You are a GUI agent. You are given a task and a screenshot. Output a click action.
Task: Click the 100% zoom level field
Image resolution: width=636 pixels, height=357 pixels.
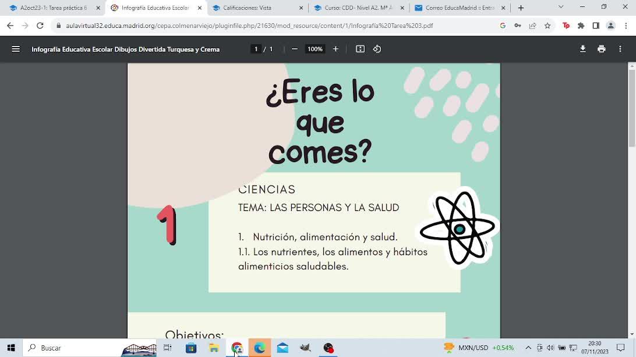[x=315, y=49]
